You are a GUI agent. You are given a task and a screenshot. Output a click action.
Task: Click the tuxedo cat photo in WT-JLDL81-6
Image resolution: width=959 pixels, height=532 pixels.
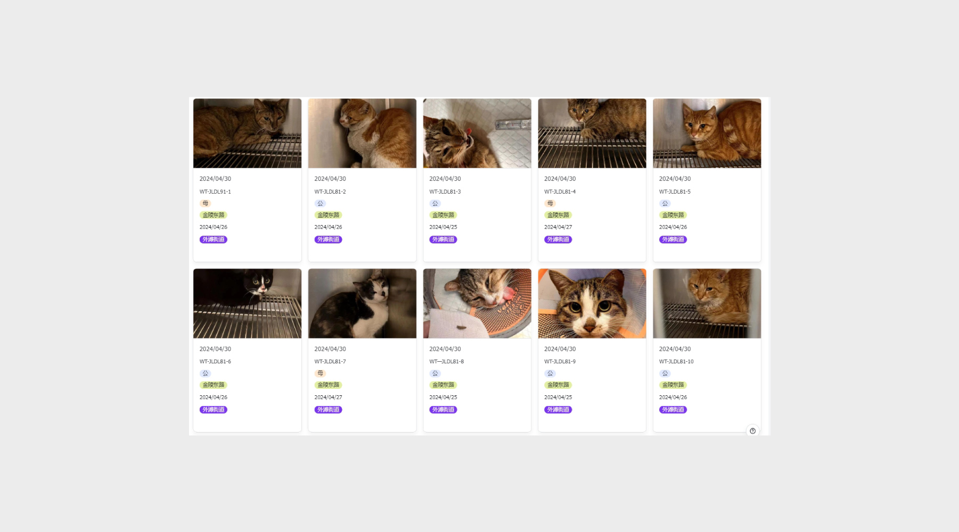pos(247,303)
